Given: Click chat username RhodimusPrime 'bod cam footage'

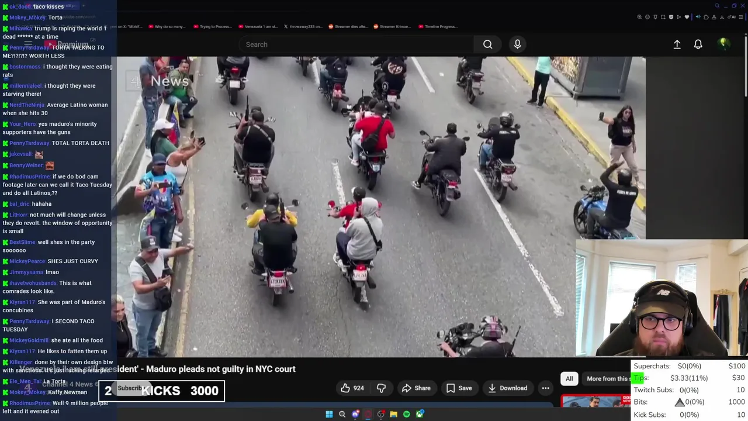Looking at the screenshot, I should point(30,177).
